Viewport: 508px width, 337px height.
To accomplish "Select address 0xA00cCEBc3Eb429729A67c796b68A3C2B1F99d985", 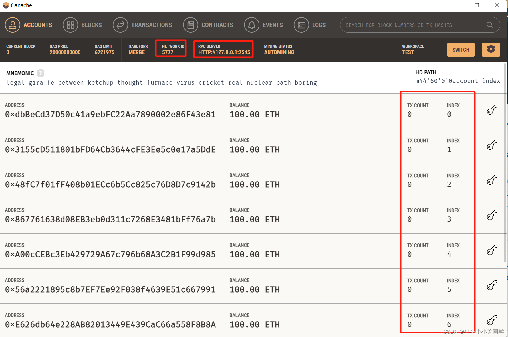I will pos(110,255).
